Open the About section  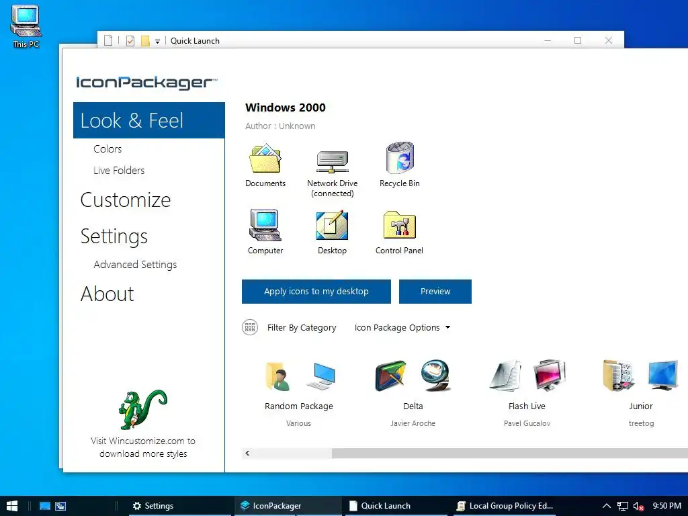107,294
